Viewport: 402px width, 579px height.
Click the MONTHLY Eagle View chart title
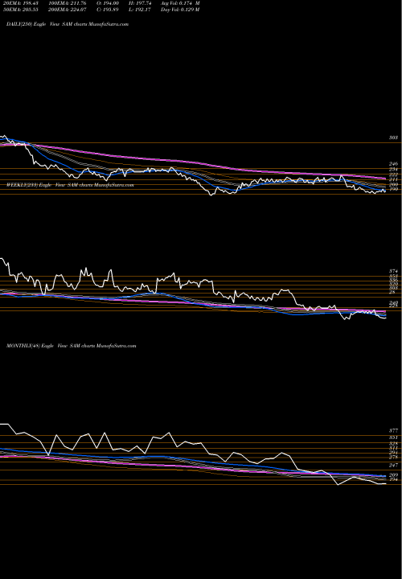pyautogui.click(x=72, y=346)
